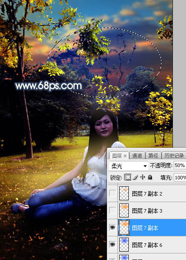Hide the 图层 7 副本 6 layer
This screenshot has height=260, width=186.
pos(113,245)
